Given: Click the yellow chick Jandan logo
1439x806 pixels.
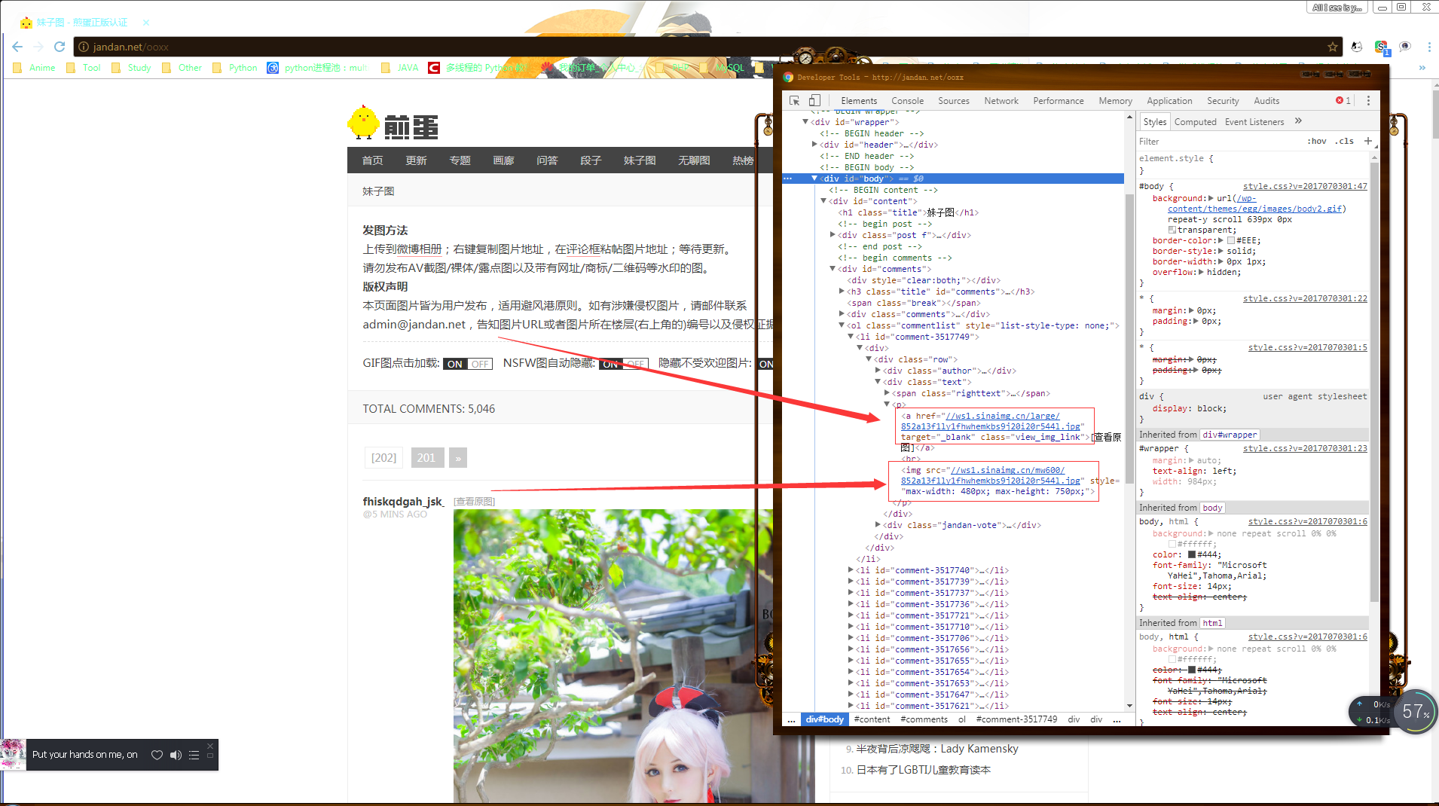Looking at the screenshot, I should click(x=363, y=123).
